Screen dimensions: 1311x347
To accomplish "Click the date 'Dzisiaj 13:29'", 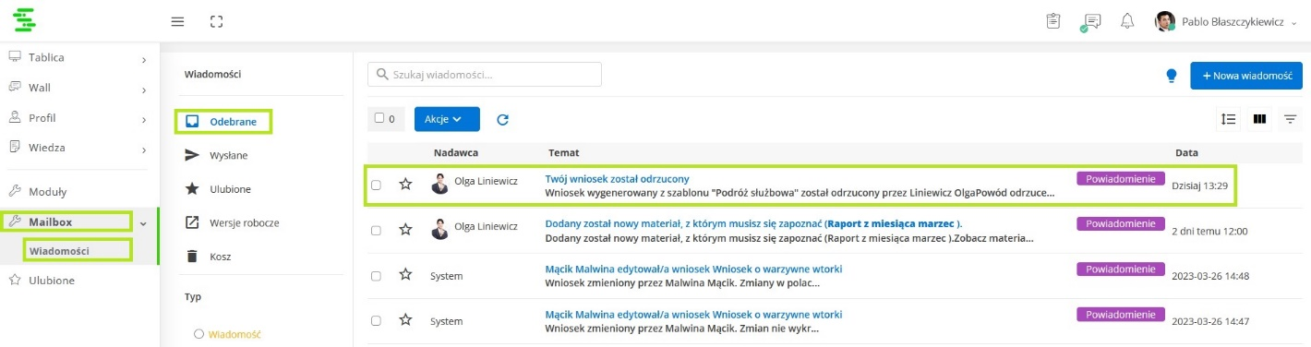I will pos(1199,185).
